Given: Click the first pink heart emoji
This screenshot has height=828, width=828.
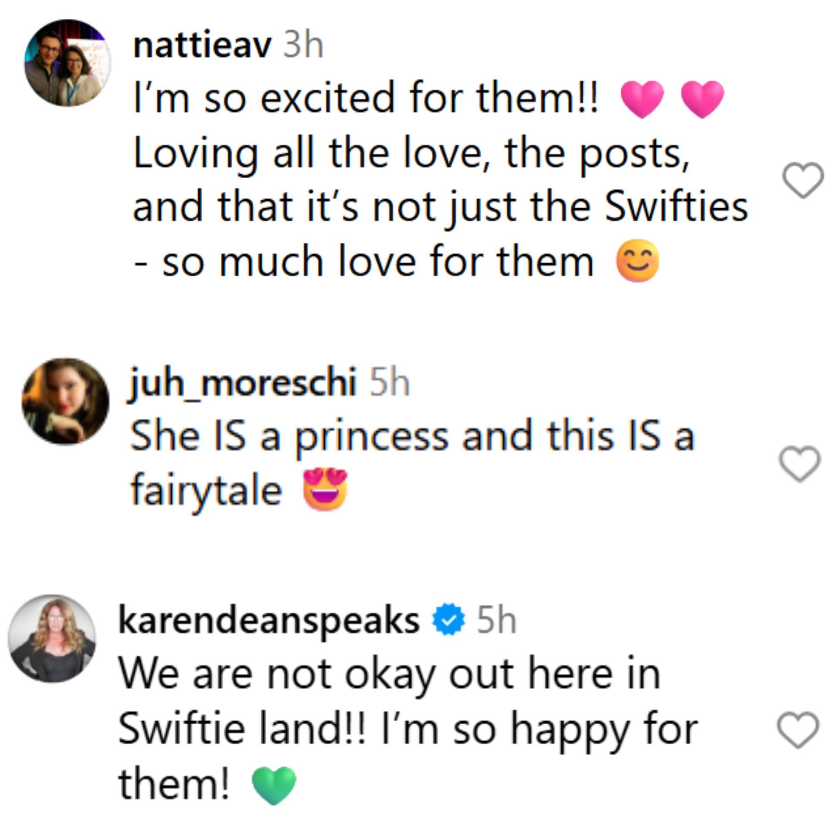Looking at the screenshot, I should (642, 99).
